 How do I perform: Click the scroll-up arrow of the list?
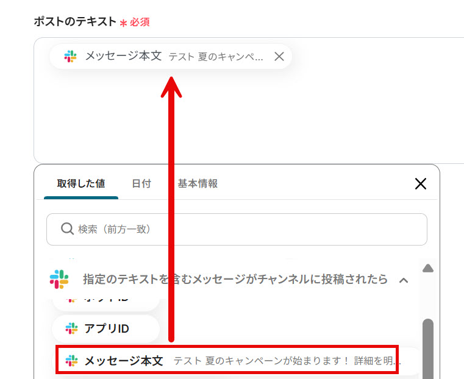pyautogui.click(x=428, y=268)
